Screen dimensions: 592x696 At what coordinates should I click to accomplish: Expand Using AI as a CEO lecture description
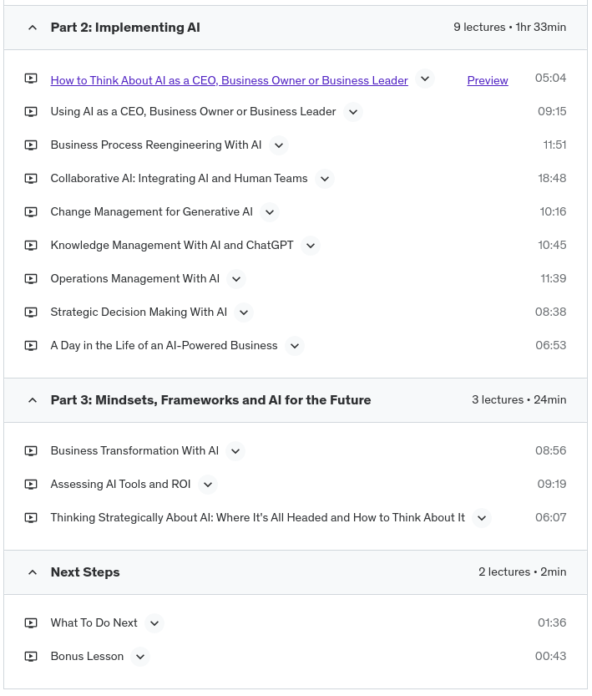[x=353, y=112]
